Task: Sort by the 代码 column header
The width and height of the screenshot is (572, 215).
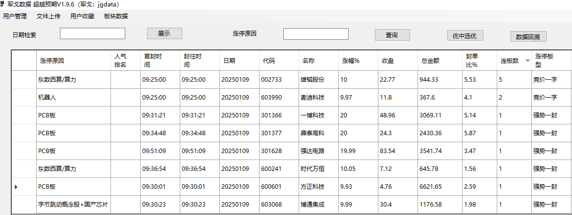Action: 279,60
